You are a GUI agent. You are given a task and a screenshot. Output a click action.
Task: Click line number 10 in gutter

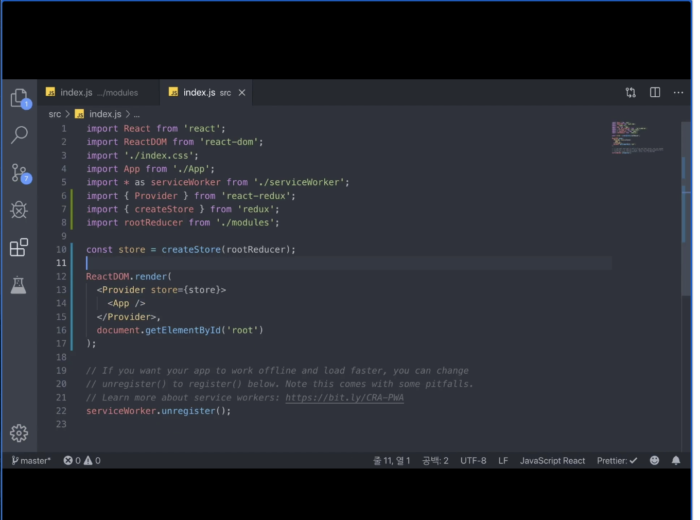(x=61, y=250)
